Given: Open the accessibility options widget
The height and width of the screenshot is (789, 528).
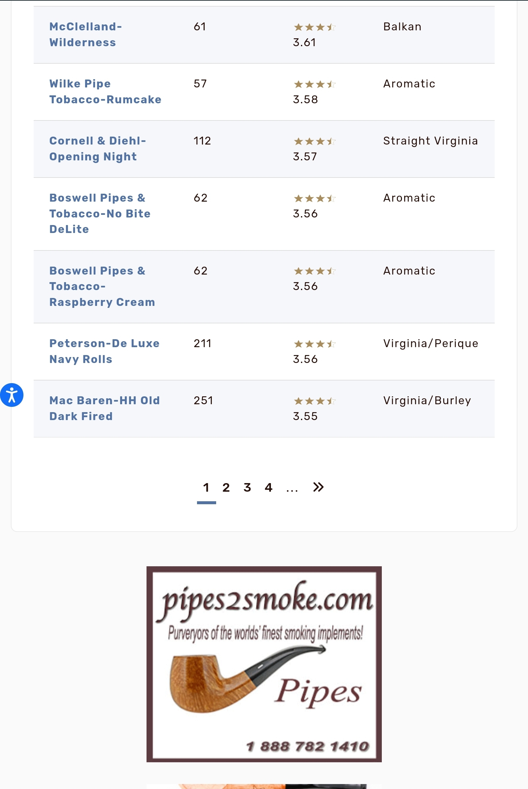Looking at the screenshot, I should click(12, 395).
